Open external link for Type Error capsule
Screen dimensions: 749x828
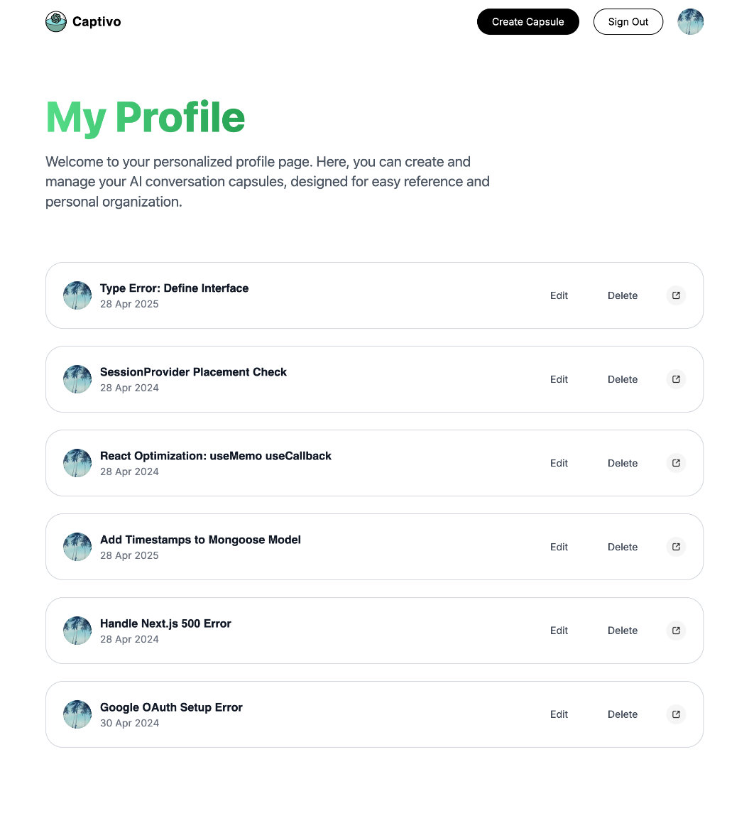tap(676, 295)
